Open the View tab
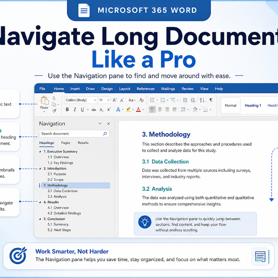Image resolution: width=278 pixels, height=278 pixels. pos(204,89)
